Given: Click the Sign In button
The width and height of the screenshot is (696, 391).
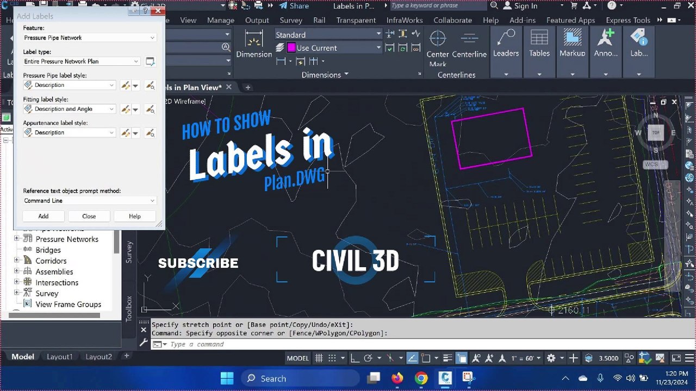Looking at the screenshot, I should click(x=520, y=6).
